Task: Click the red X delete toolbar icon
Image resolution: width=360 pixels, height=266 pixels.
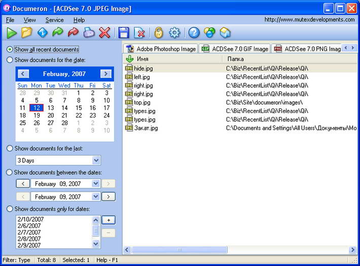Action: pos(104,32)
